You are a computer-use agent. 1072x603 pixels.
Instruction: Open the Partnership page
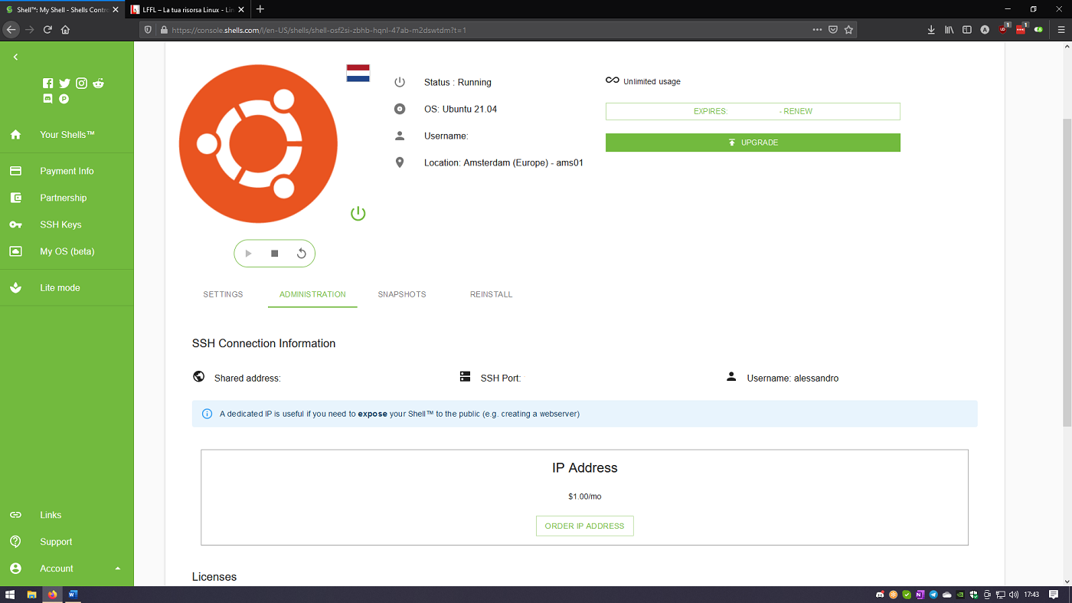[x=67, y=198]
